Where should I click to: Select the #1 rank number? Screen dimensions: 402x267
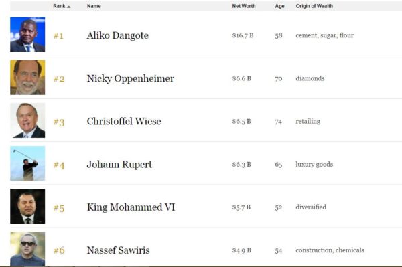(x=58, y=36)
